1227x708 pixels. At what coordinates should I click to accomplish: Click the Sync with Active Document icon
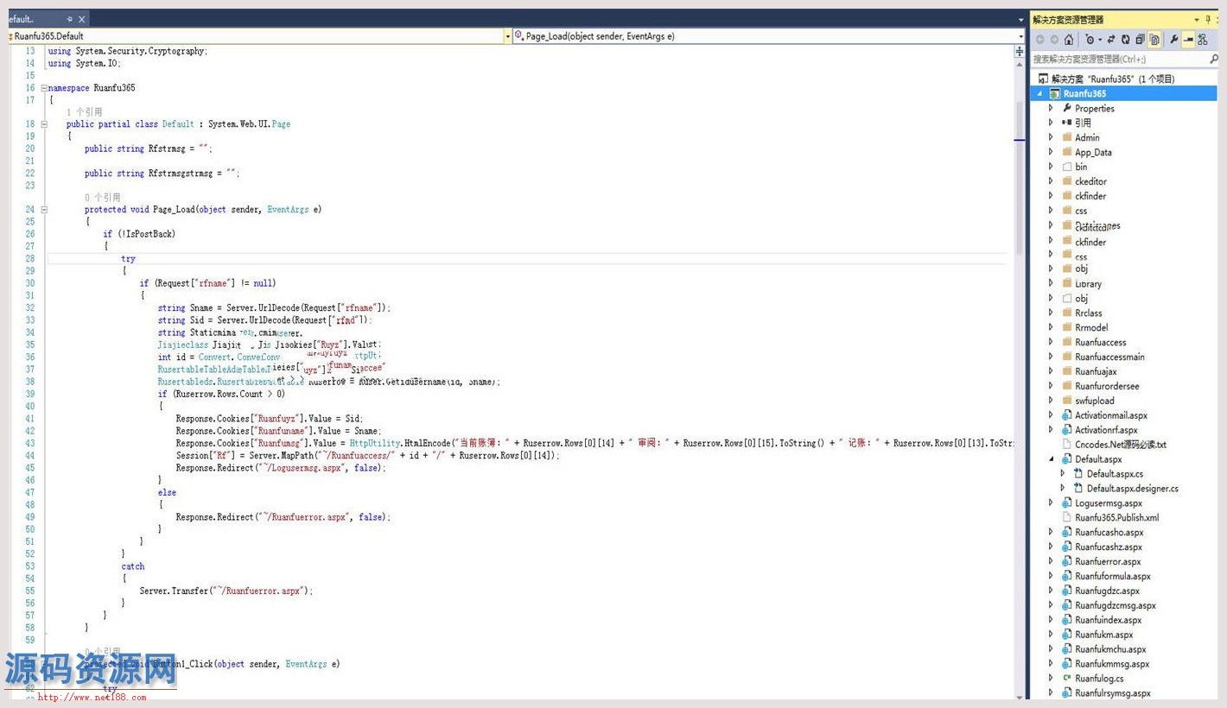tap(1111, 40)
